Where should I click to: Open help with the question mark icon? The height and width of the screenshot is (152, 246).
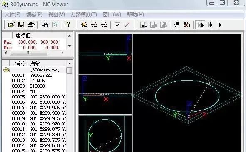pyautogui.click(x=68, y=25)
